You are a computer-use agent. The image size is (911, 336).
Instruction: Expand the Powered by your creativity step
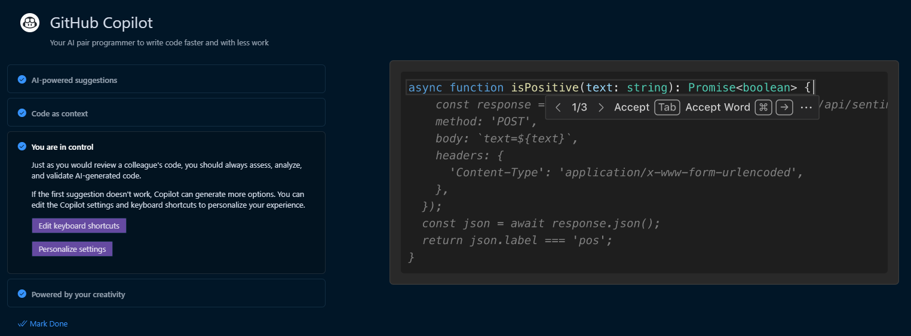166,293
